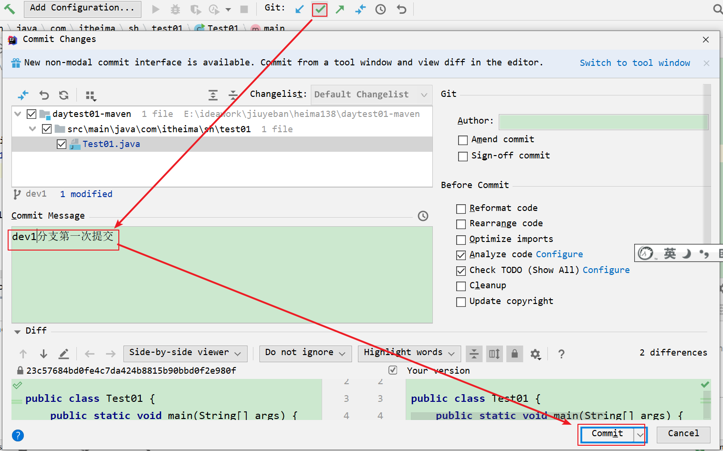Click the Git commit checkmark icon
The image size is (723, 451).
(x=320, y=9)
